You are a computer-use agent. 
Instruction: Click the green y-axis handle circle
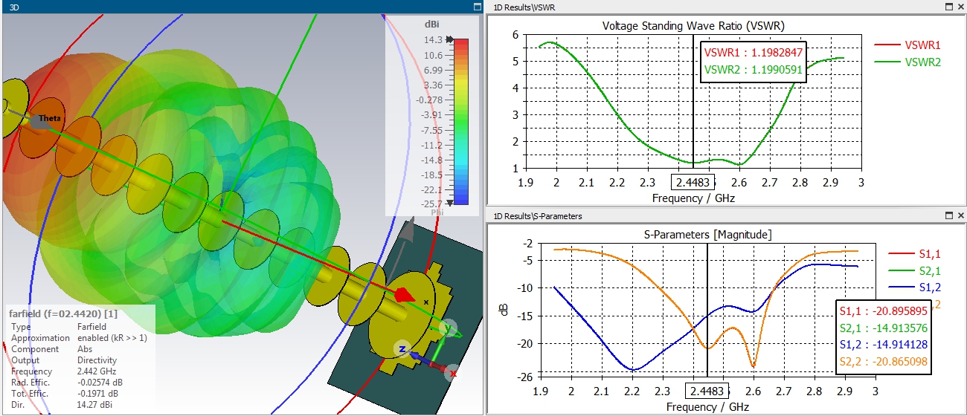click(447, 328)
